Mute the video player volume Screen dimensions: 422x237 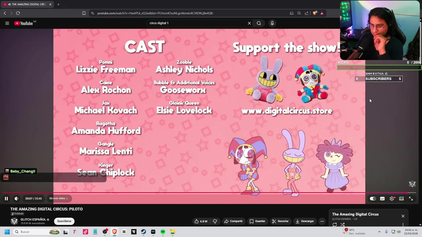[16, 198]
